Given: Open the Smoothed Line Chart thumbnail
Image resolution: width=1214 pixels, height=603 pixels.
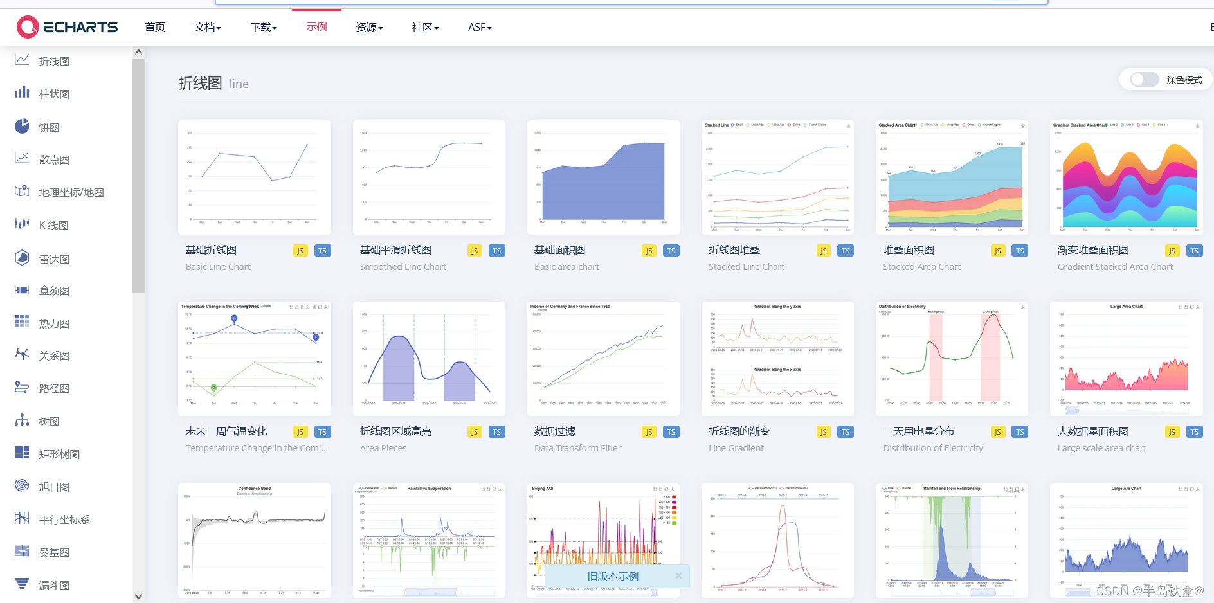Looking at the screenshot, I should point(429,177).
